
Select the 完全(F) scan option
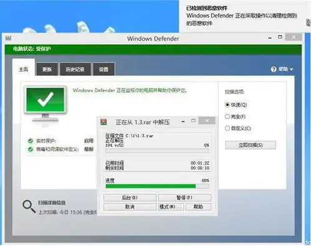click(227, 116)
